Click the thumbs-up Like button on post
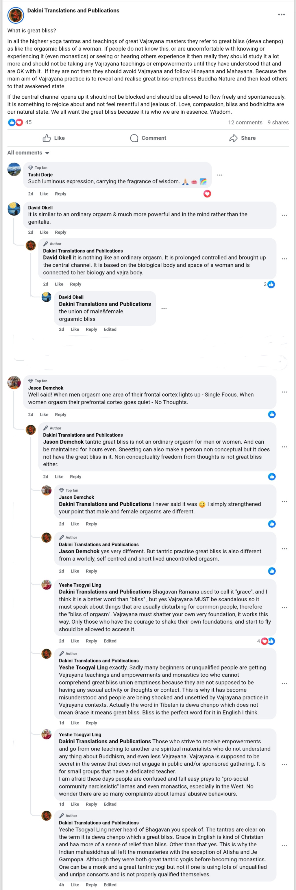Viewport: 296px width, 890px height. [54, 138]
